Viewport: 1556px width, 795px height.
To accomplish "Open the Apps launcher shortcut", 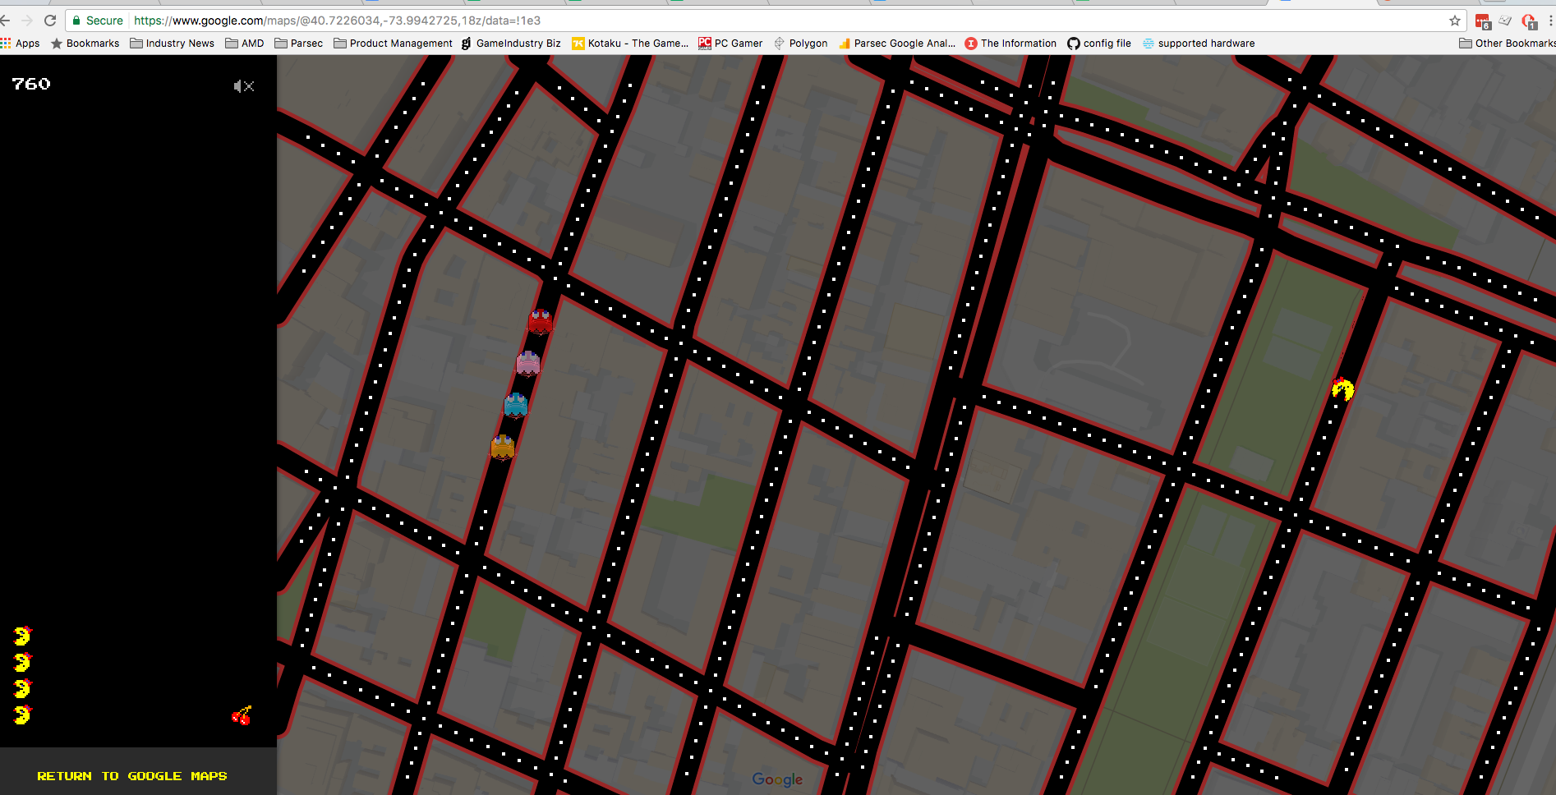I will [21, 44].
